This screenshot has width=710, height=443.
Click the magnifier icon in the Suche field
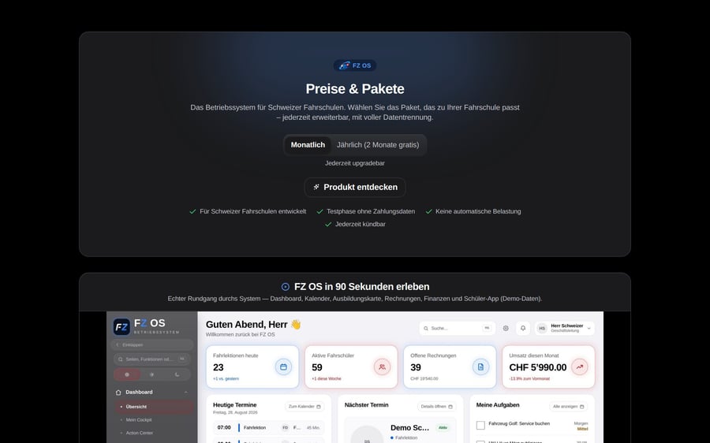[x=426, y=329]
